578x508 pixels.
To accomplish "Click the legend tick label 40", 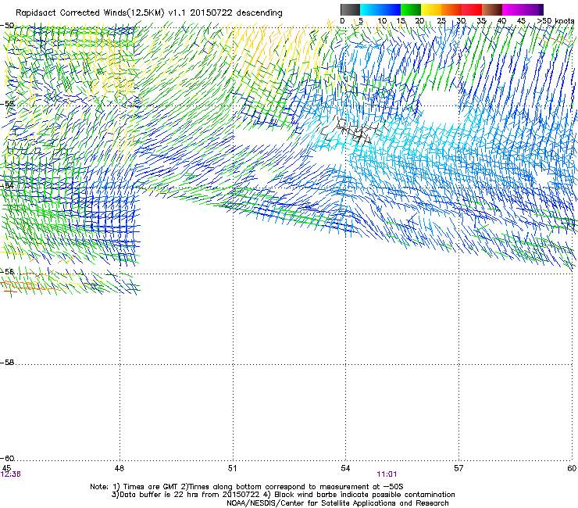I will 501,21.
